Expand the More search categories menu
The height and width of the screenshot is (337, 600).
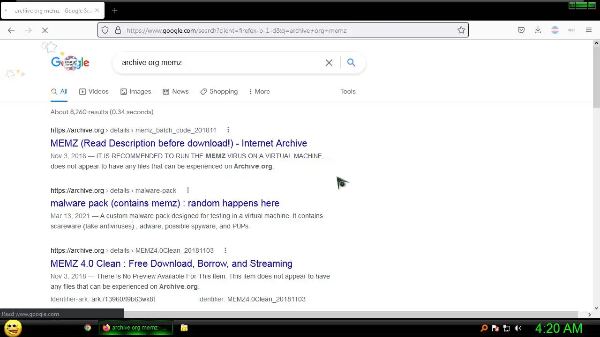(x=260, y=92)
